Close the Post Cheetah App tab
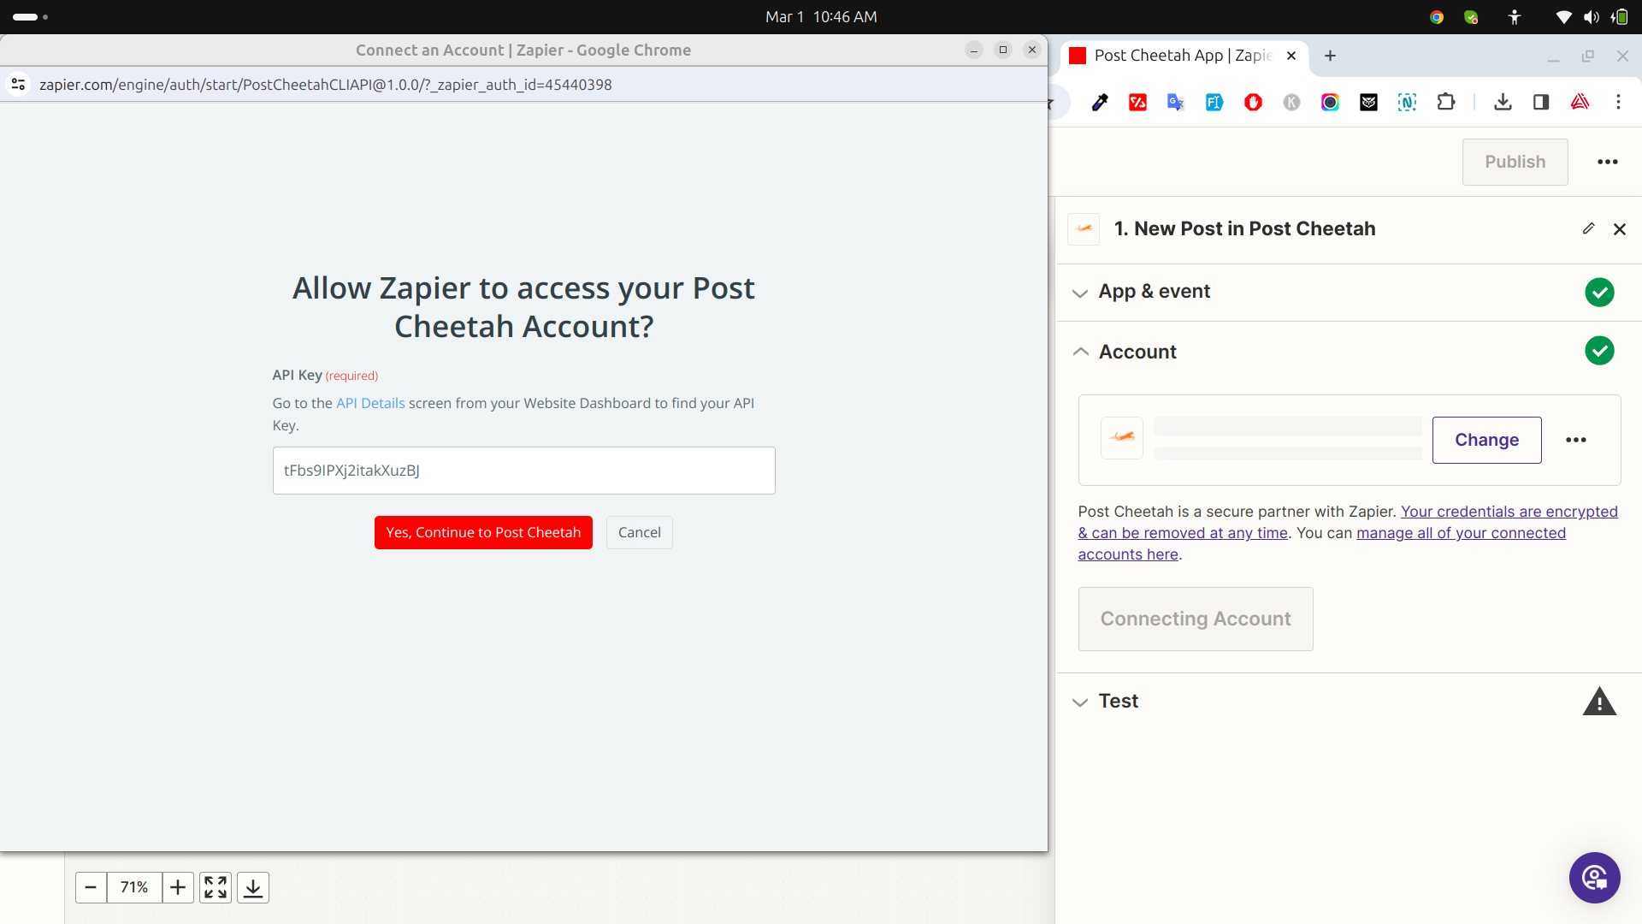This screenshot has height=924, width=1642. (1291, 56)
